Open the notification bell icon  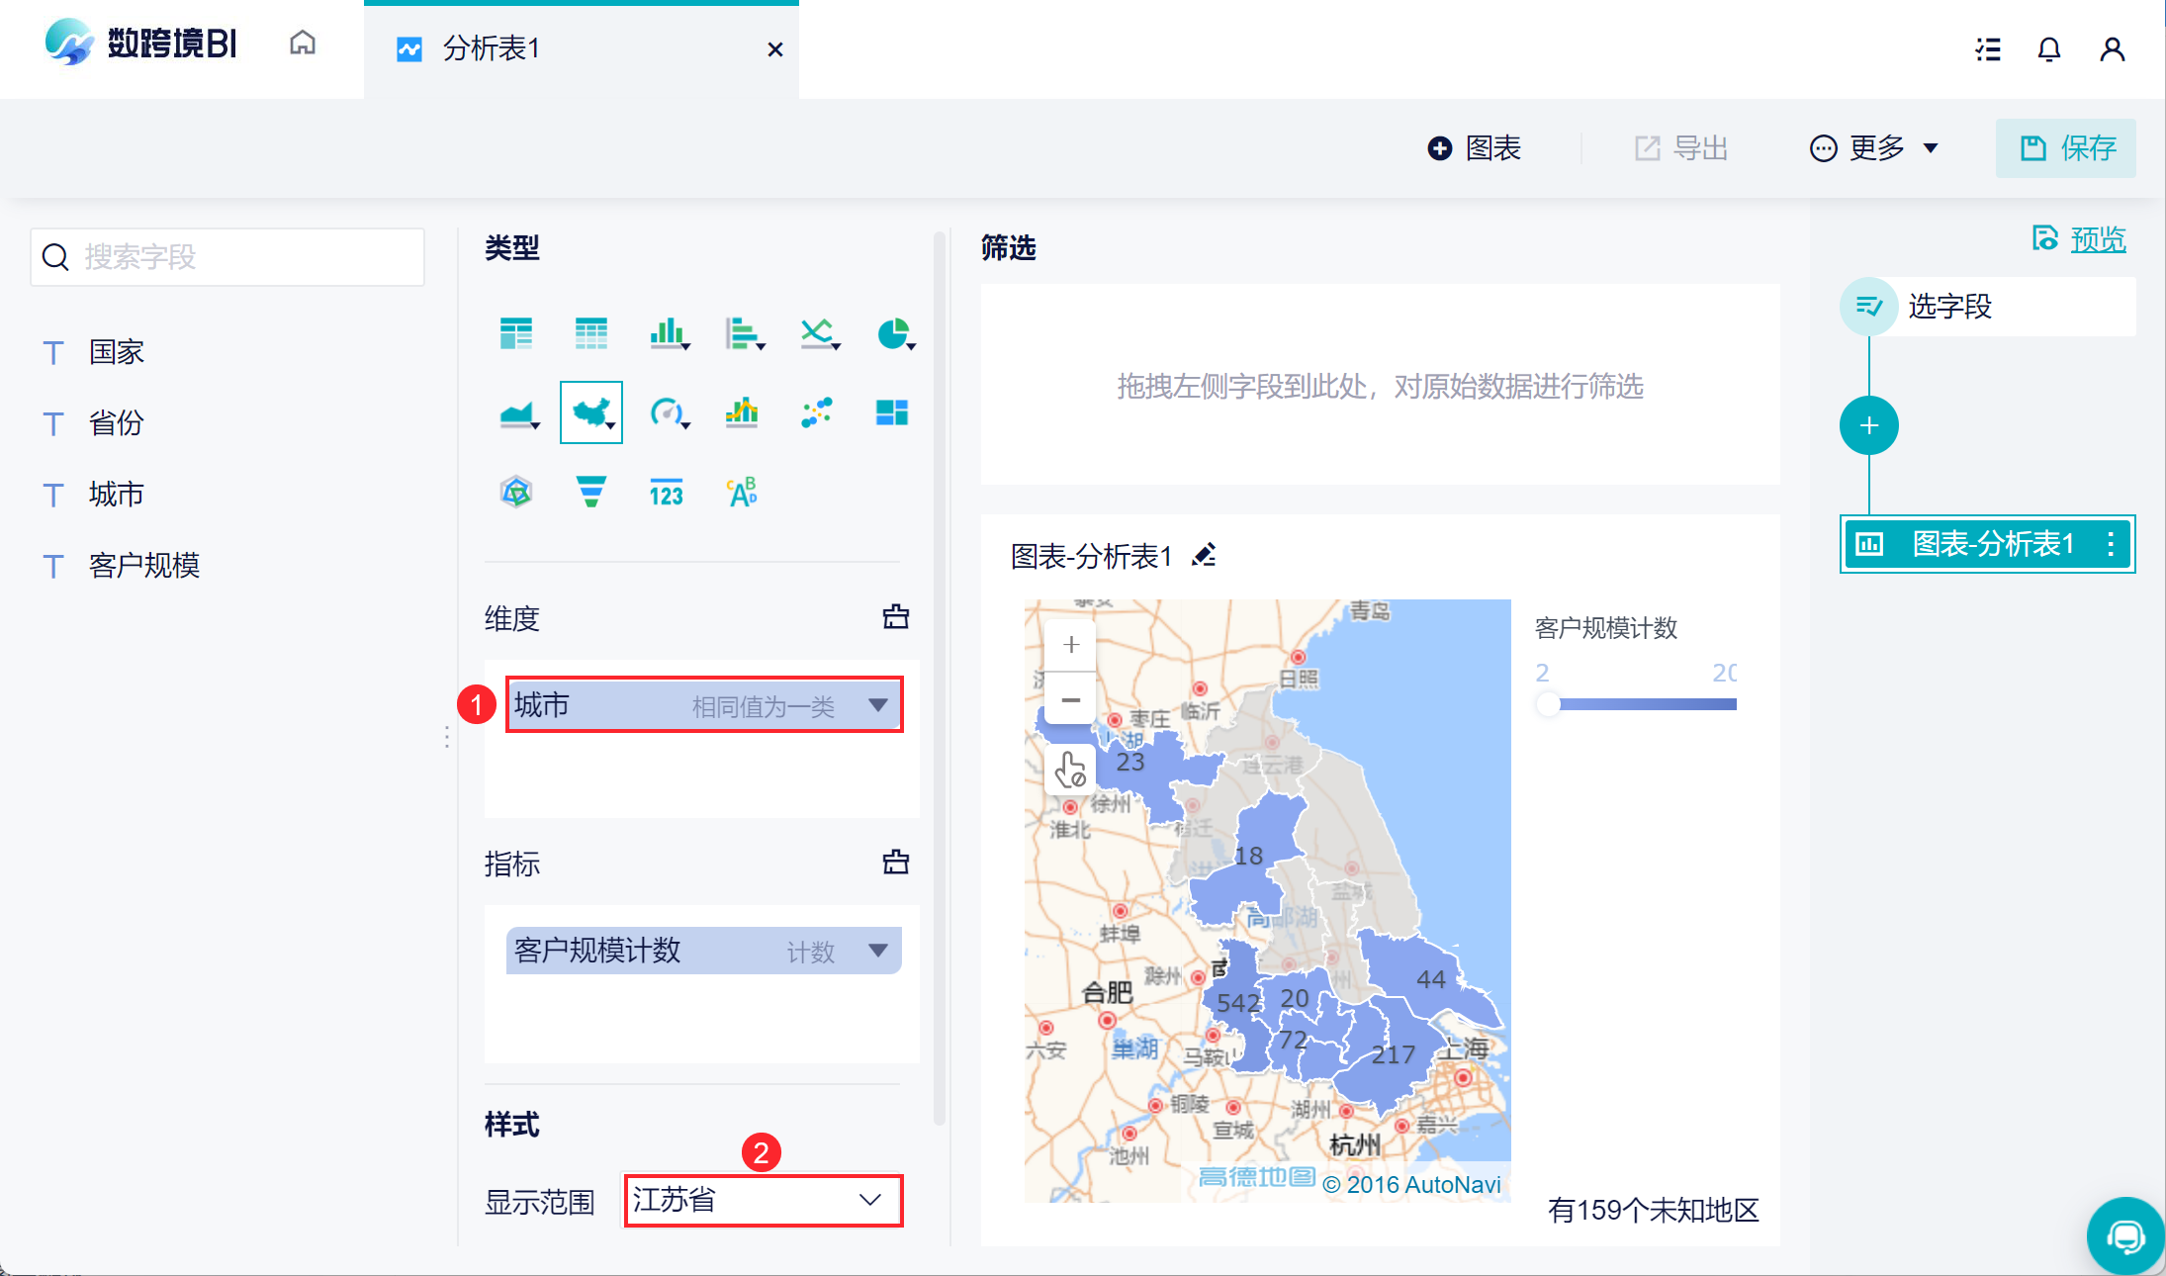(2049, 48)
